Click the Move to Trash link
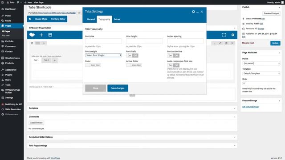Image resolution: width=285 pixels, height=160 pixels. [248, 43]
